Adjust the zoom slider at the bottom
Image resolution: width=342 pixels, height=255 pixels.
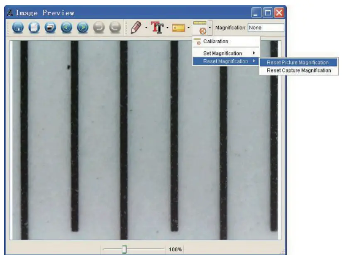(124, 249)
